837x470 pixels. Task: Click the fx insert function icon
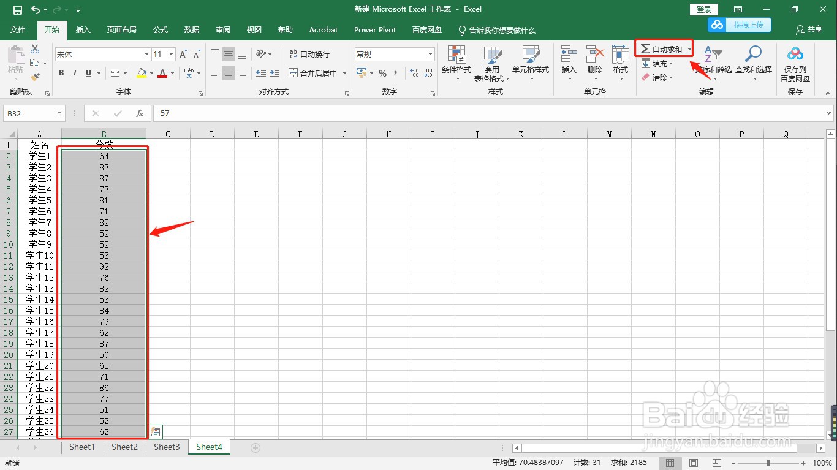click(x=140, y=113)
